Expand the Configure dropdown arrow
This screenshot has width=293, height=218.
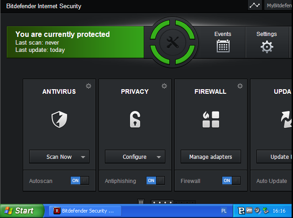(x=159, y=157)
